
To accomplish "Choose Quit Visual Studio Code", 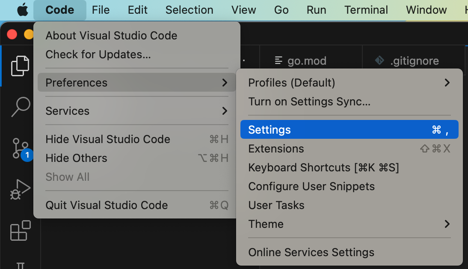I will 107,205.
